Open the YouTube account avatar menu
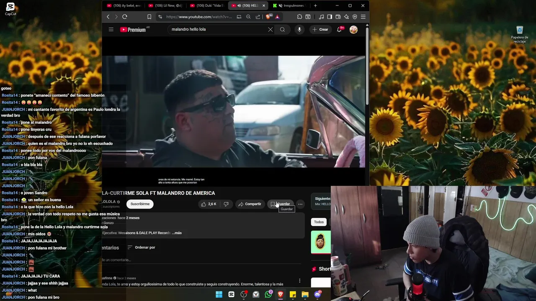536x301 pixels. tap(354, 30)
